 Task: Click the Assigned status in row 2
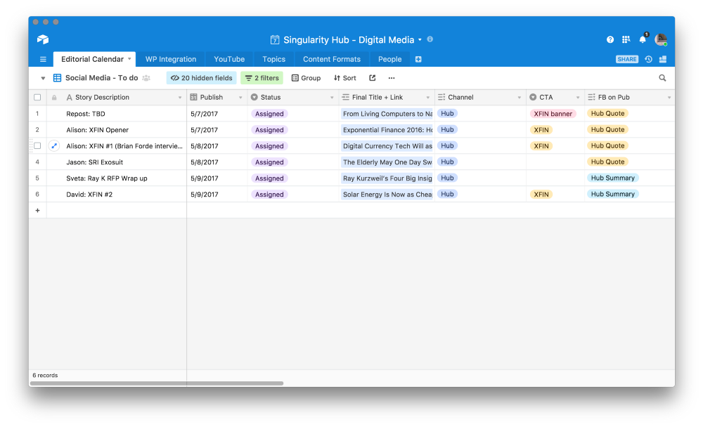coord(269,130)
